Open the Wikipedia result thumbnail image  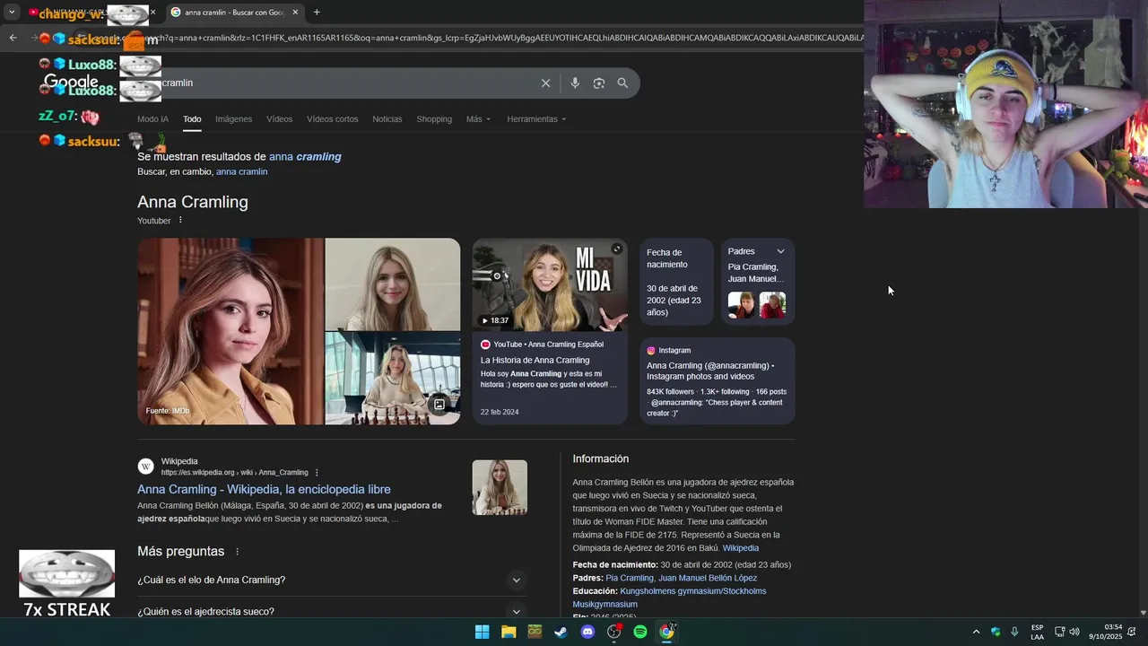(500, 487)
